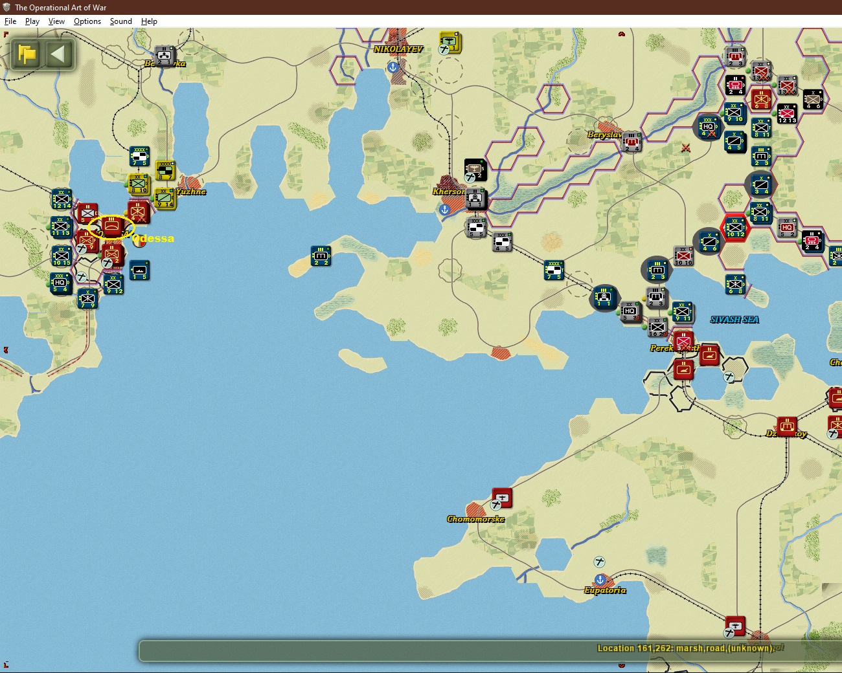Select the blue artillery unit 2 2 on the island
The height and width of the screenshot is (673, 842).
[x=321, y=256]
